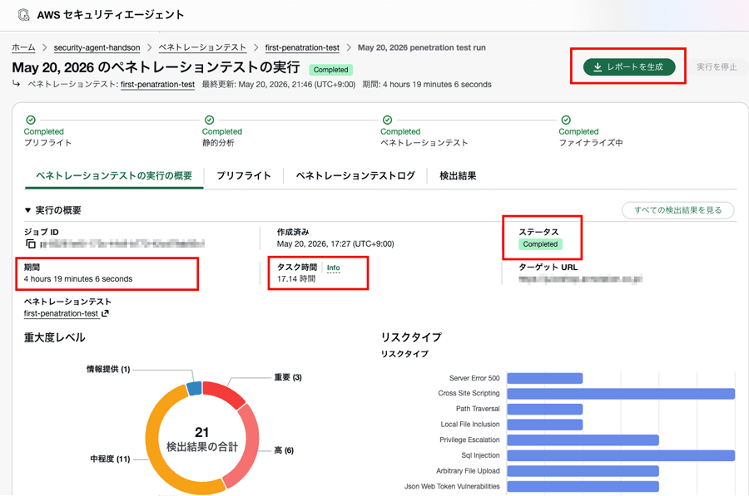Image resolution: width=749 pixels, height=496 pixels.
Task: Copy the Job ID with copy icon
Action: click(31, 244)
